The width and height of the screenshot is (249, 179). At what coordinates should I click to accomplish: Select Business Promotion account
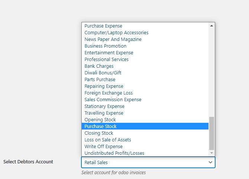(145, 46)
